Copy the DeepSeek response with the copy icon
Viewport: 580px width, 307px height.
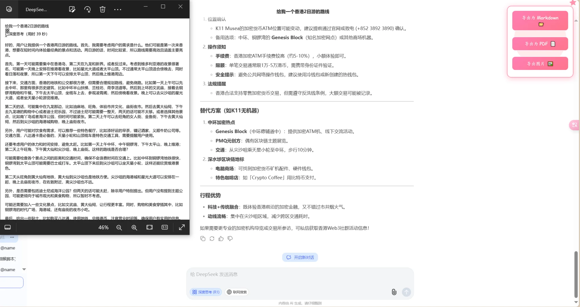[x=203, y=238]
